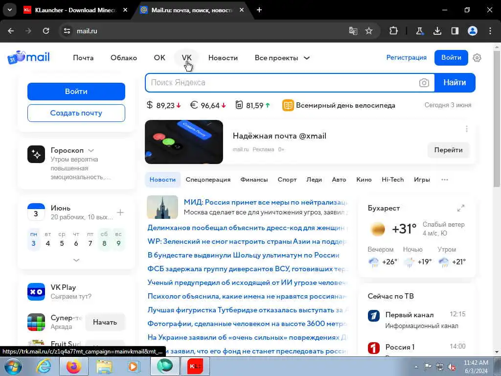
Task: Click Перейти on the xmail ad
Action: point(448,150)
